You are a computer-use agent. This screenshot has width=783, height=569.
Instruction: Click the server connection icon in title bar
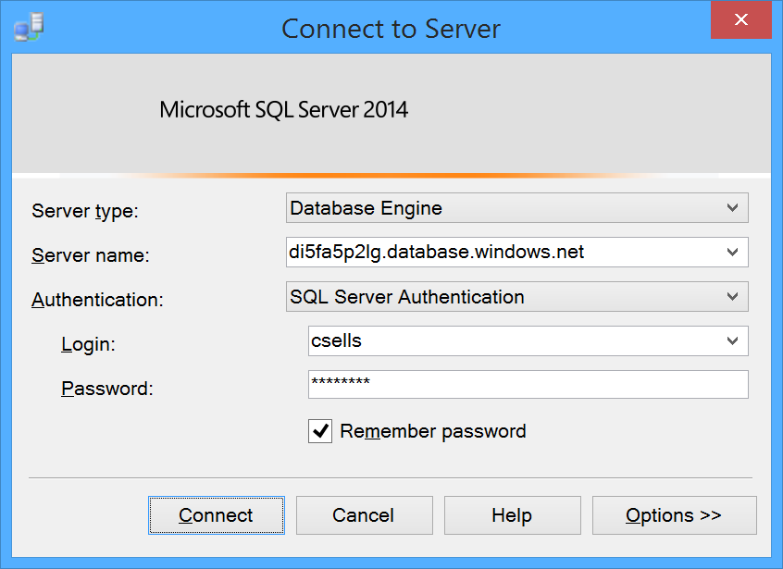tap(29, 27)
